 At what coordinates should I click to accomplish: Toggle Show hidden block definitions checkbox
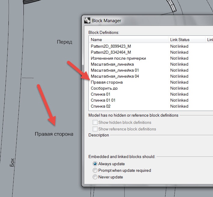point(95,122)
